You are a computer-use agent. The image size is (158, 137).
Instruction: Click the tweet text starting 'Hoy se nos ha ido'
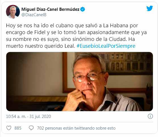click(x=76, y=36)
